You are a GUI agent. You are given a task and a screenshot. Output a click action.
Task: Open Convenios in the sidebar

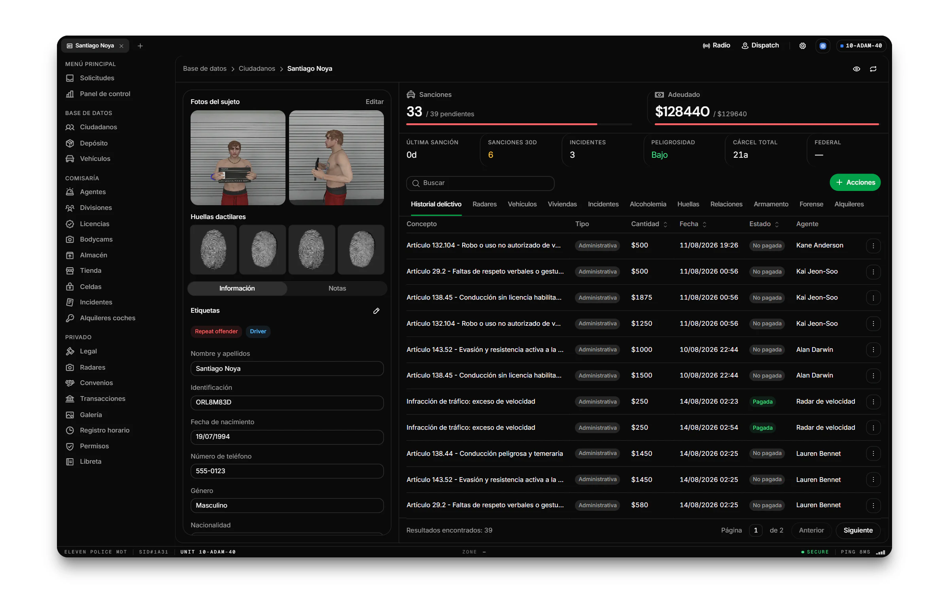point(96,383)
